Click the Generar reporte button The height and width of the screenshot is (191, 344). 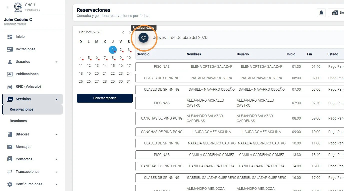click(105, 98)
